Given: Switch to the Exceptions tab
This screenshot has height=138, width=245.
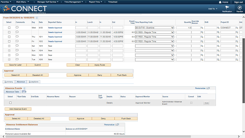Looking at the screenshot, I should (34, 82).
